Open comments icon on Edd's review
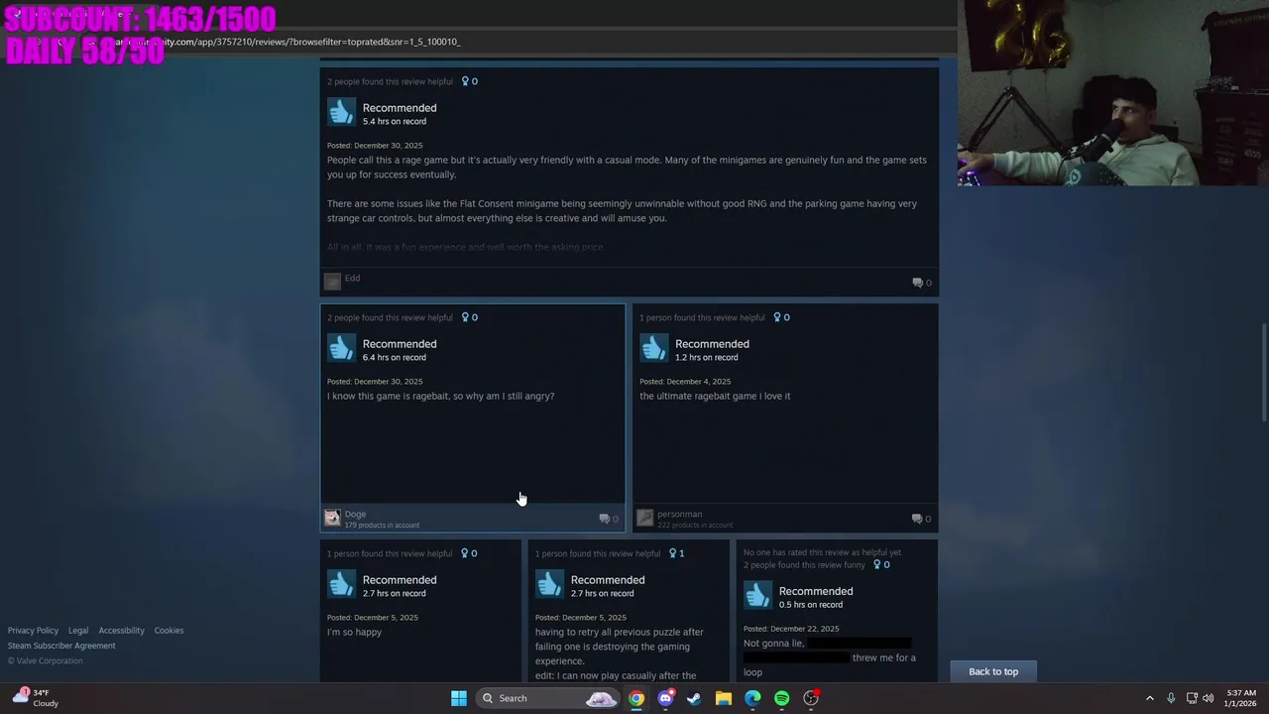 [917, 283]
